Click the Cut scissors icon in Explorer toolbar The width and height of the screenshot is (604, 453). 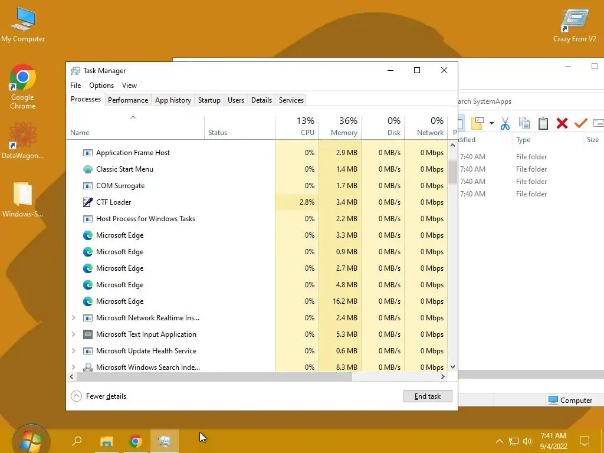[x=505, y=124]
